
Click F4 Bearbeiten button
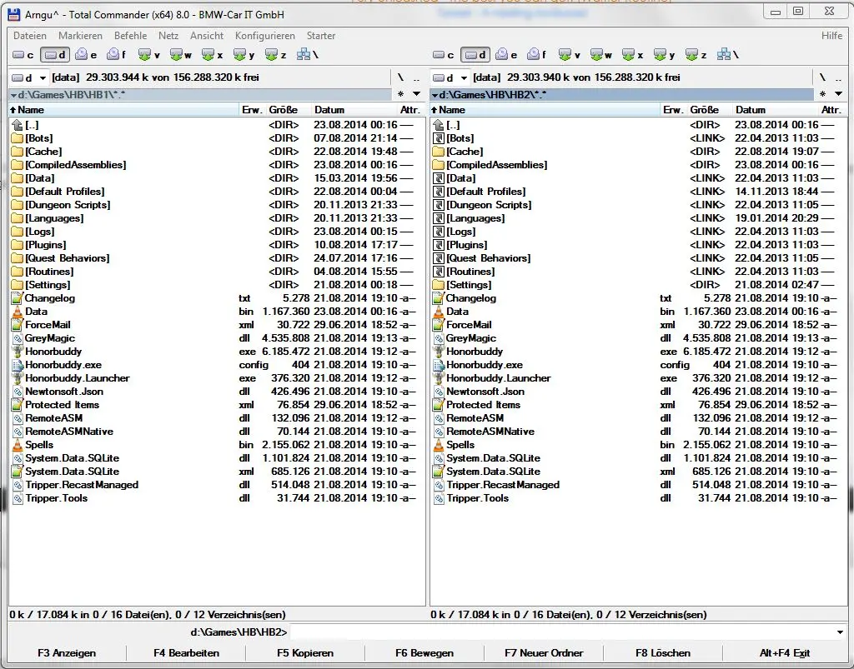coord(186,652)
